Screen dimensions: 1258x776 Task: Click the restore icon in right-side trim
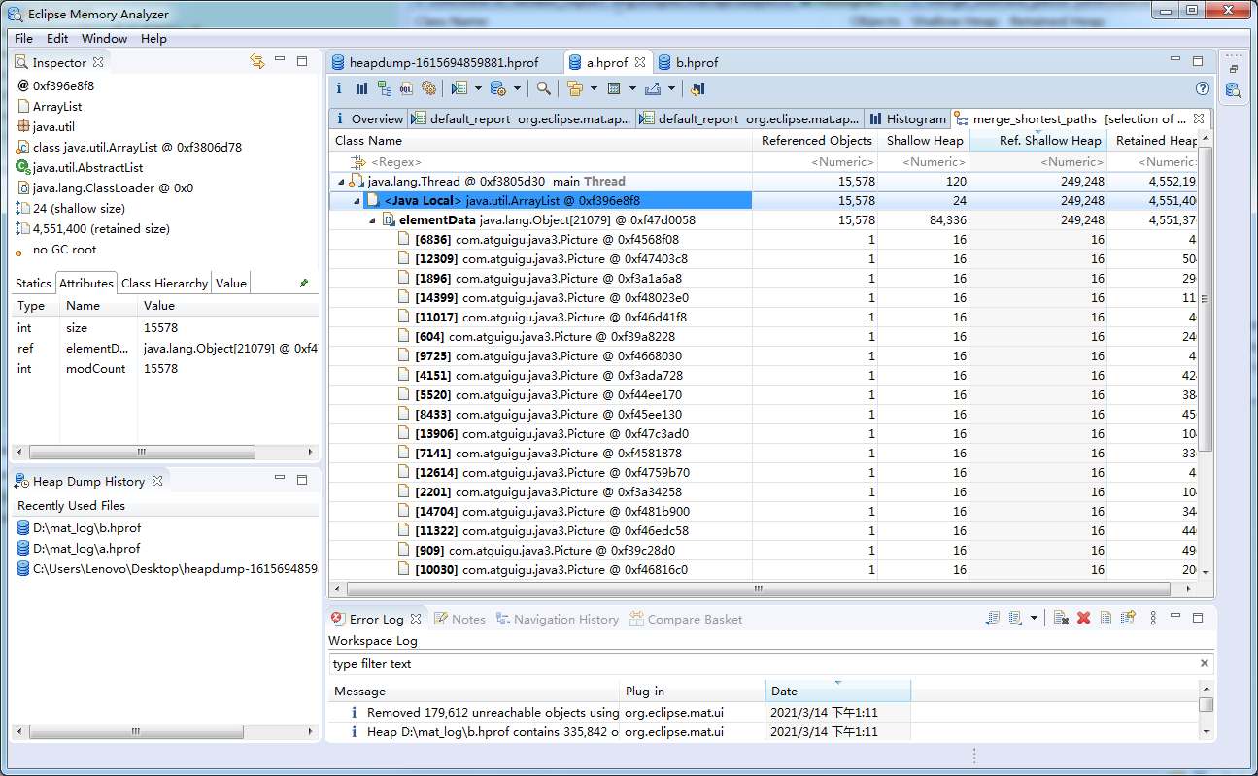[1234, 69]
